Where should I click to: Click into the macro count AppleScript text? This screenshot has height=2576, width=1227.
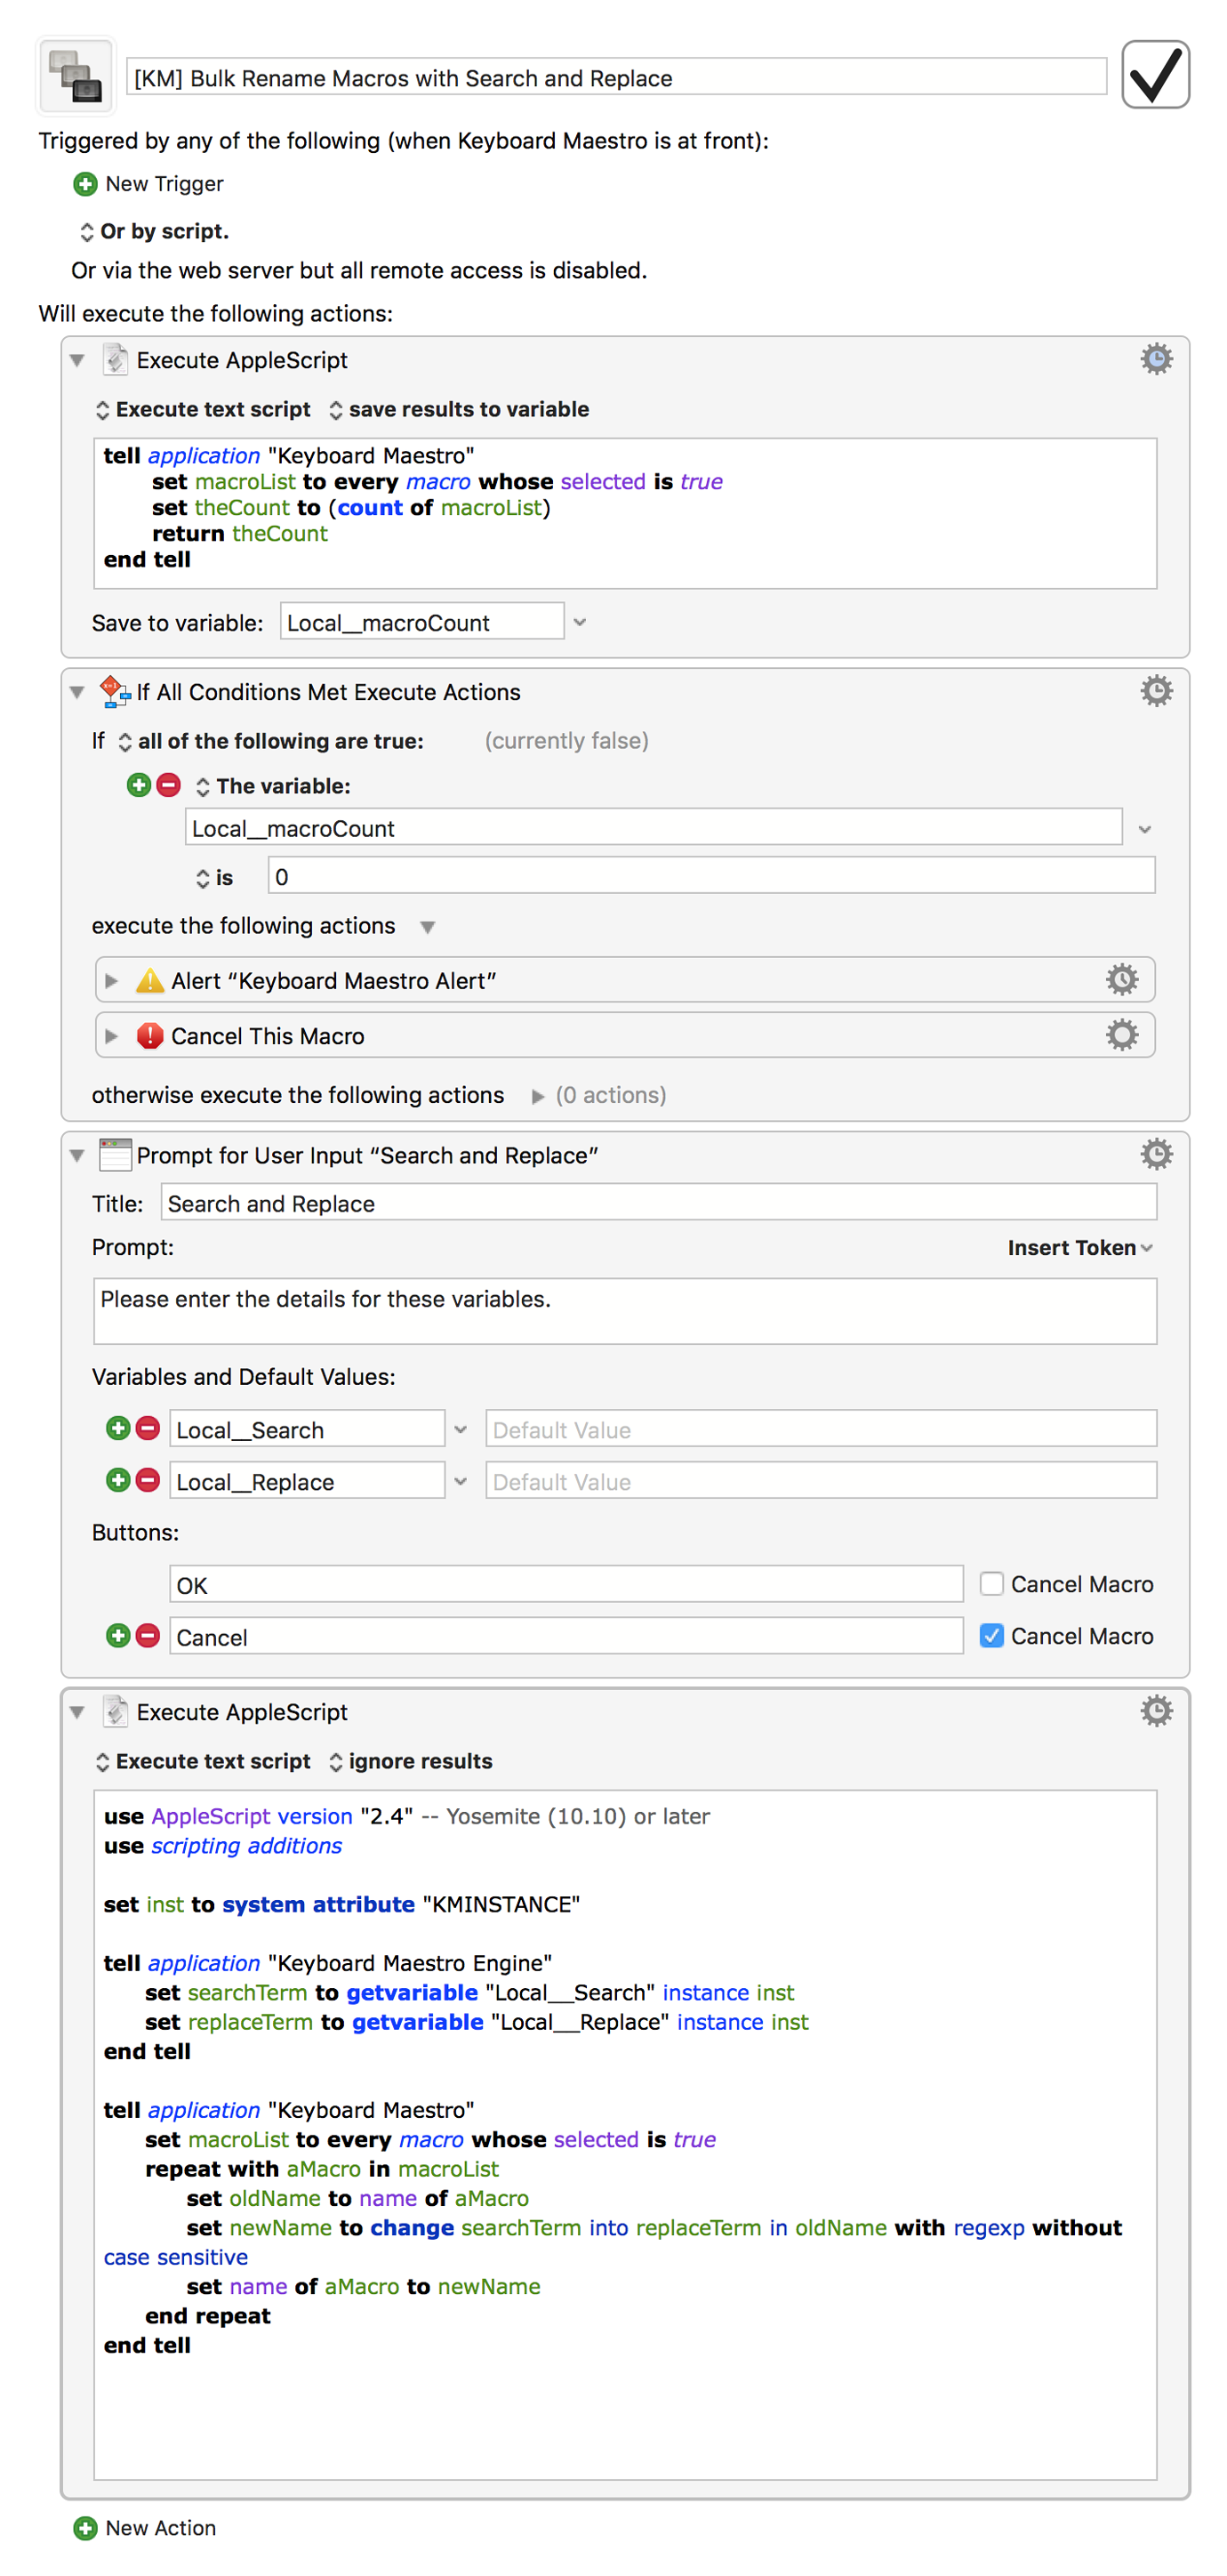(624, 513)
